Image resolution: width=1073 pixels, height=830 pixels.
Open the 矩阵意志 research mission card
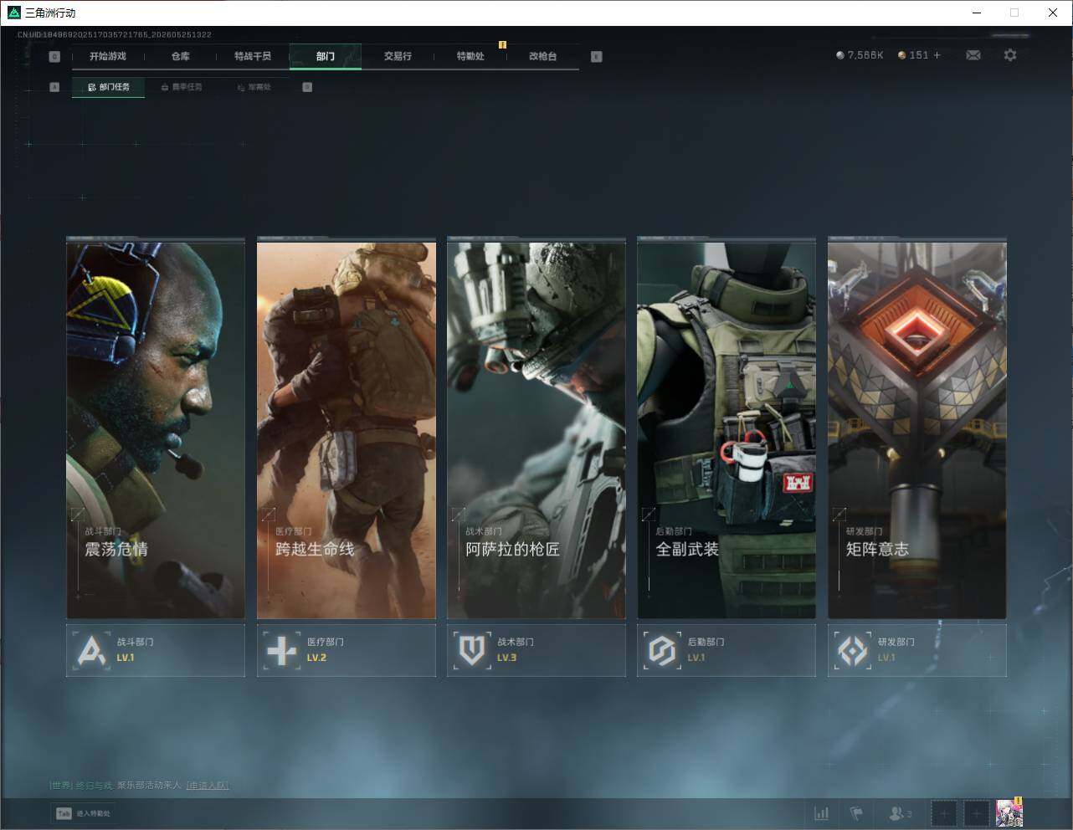click(x=917, y=428)
